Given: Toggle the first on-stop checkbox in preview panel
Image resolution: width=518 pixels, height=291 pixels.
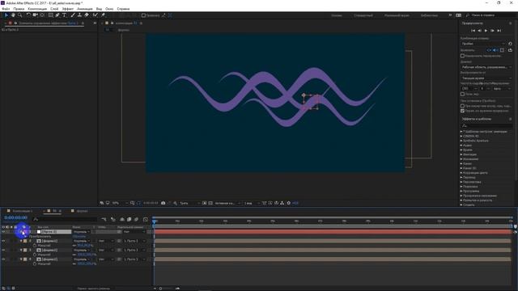Looking at the screenshot, I should click(x=462, y=106).
